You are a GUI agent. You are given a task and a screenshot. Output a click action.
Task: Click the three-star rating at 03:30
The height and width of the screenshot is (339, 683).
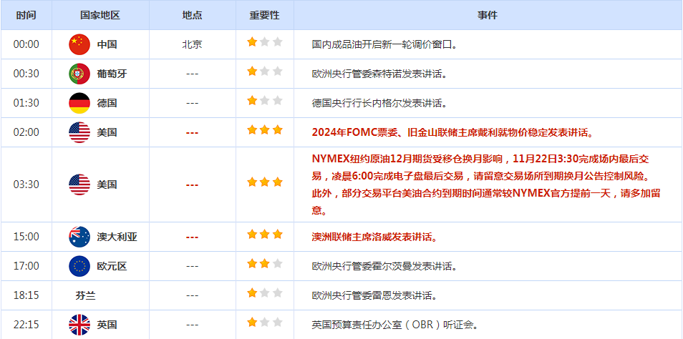pyautogui.click(x=265, y=182)
